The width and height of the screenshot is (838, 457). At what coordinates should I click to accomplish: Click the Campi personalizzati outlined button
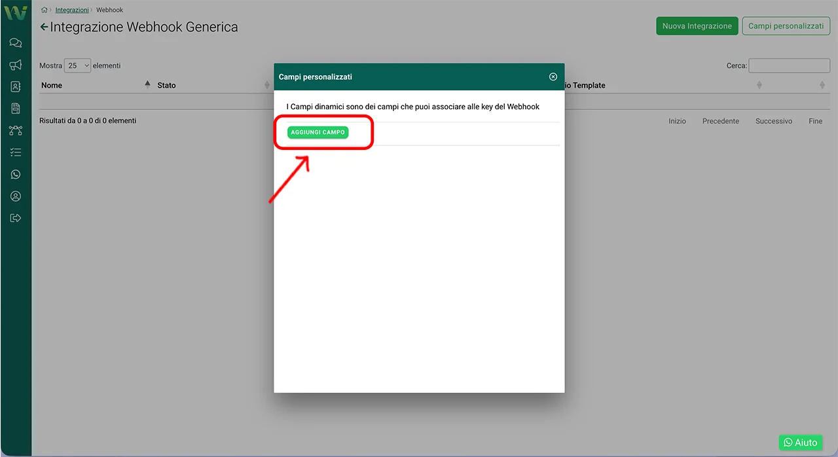click(786, 26)
